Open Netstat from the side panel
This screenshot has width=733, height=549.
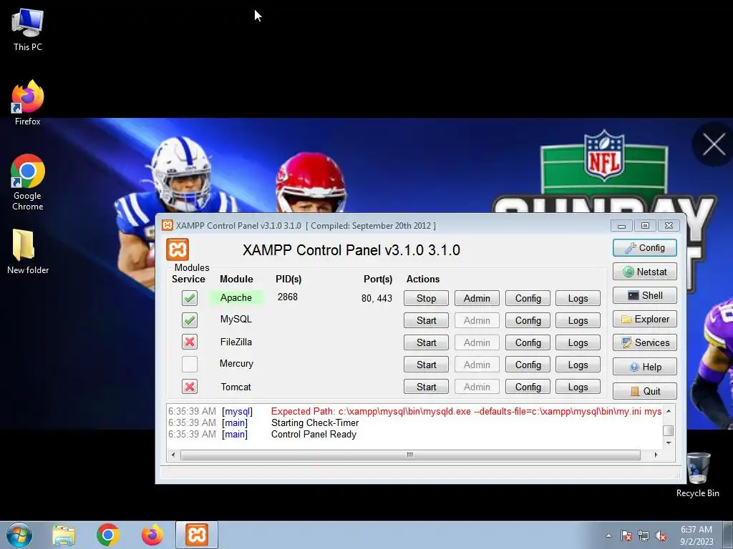coord(645,272)
